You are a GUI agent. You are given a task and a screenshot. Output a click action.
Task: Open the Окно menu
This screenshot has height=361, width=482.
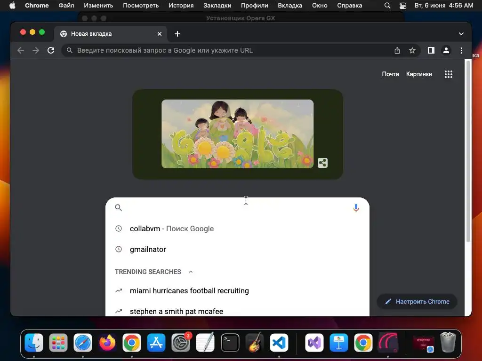[x=320, y=6]
